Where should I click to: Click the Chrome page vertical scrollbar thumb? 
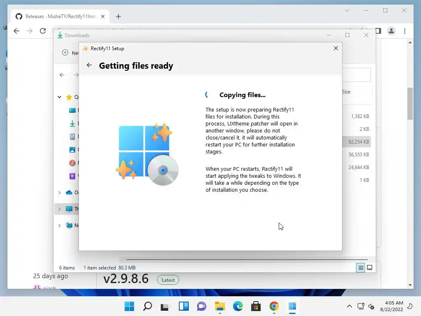[x=410, y=103]
